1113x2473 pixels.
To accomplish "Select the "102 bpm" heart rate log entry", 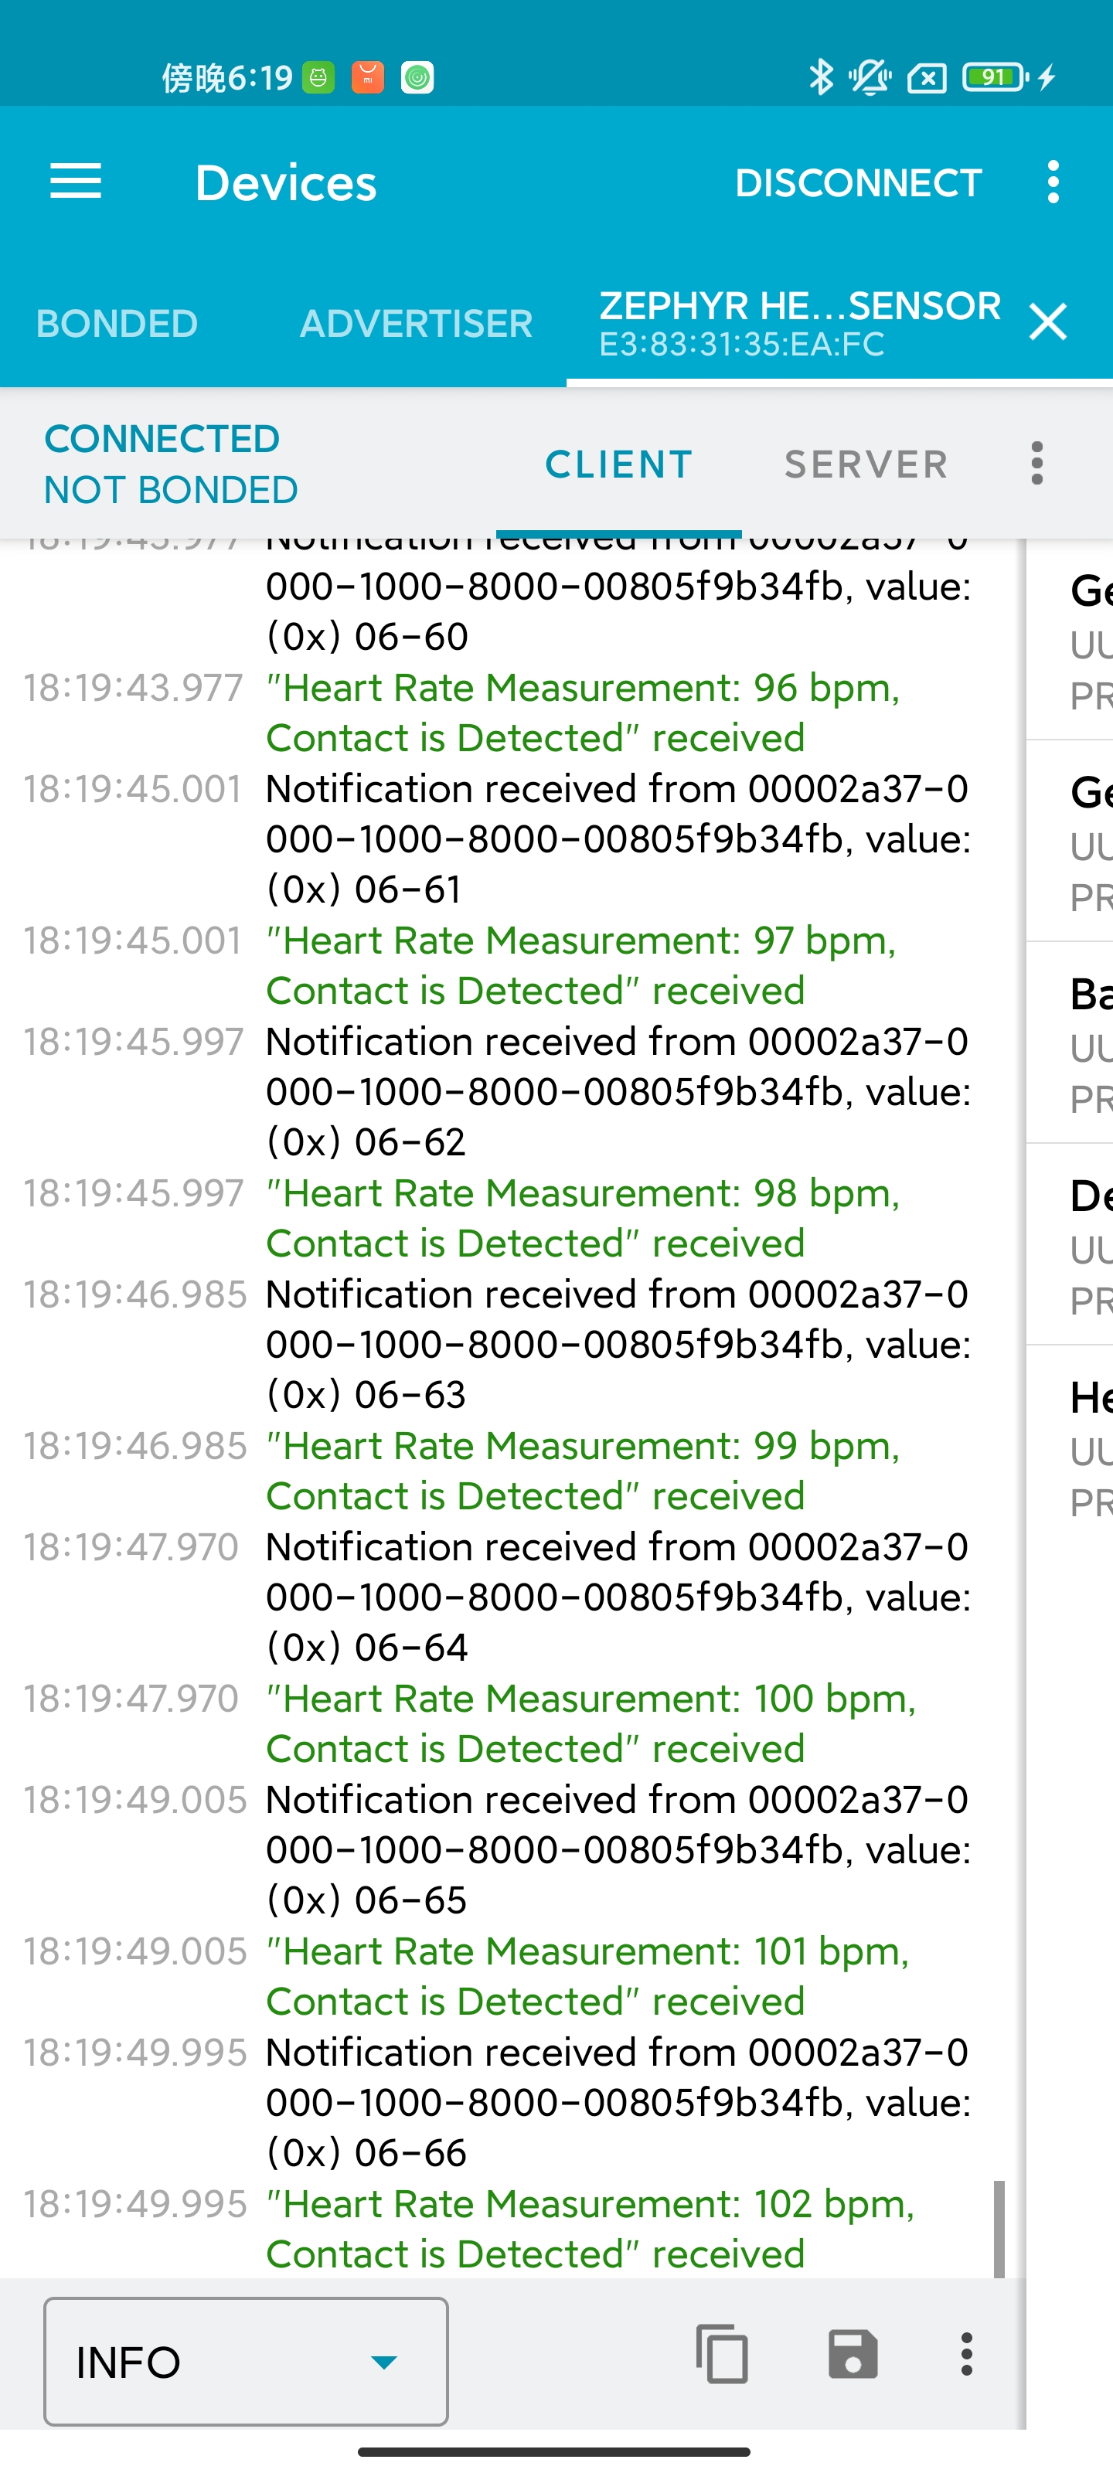I will click(590, 2228).
